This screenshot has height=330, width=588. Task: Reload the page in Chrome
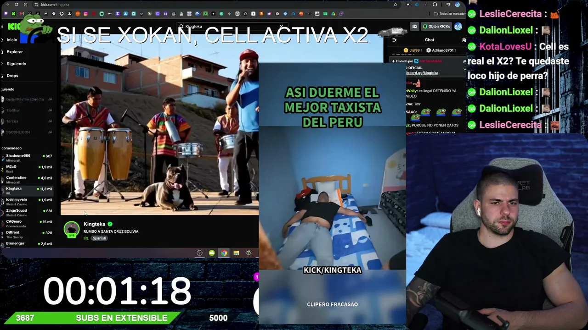[x=17, y=5]
